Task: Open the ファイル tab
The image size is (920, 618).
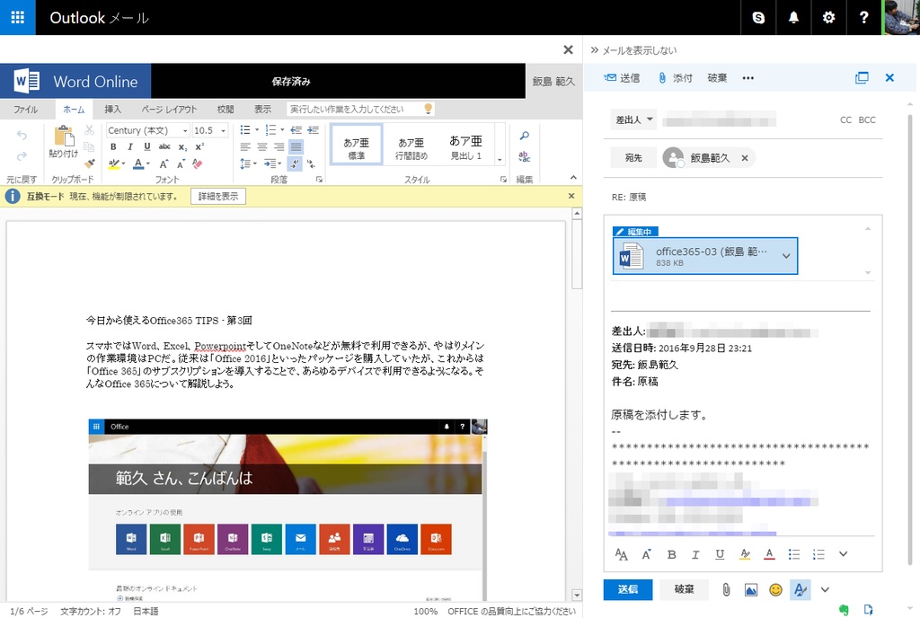Action: (x=26, y=109)
